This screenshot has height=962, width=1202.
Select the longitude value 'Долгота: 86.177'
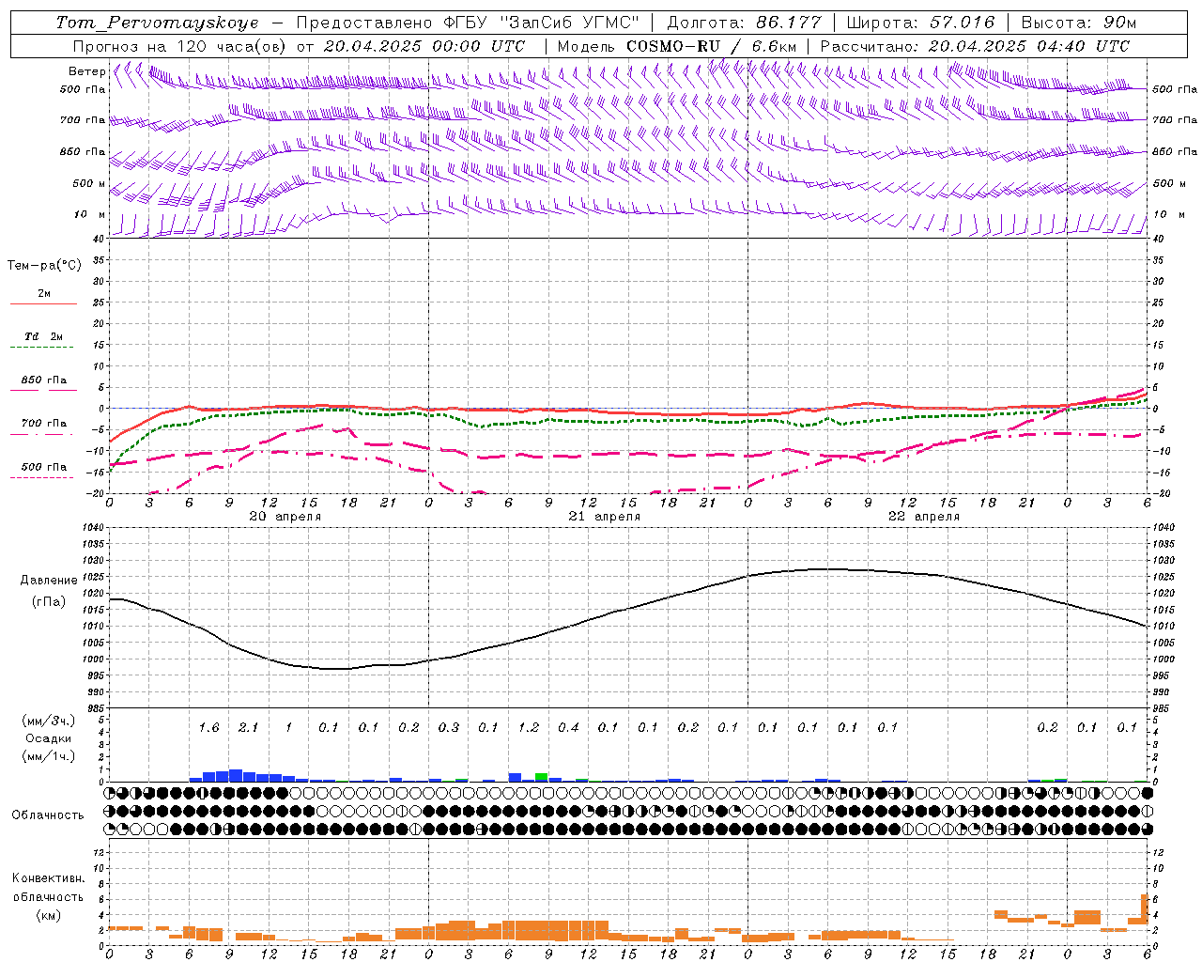(x=744, y=23)
